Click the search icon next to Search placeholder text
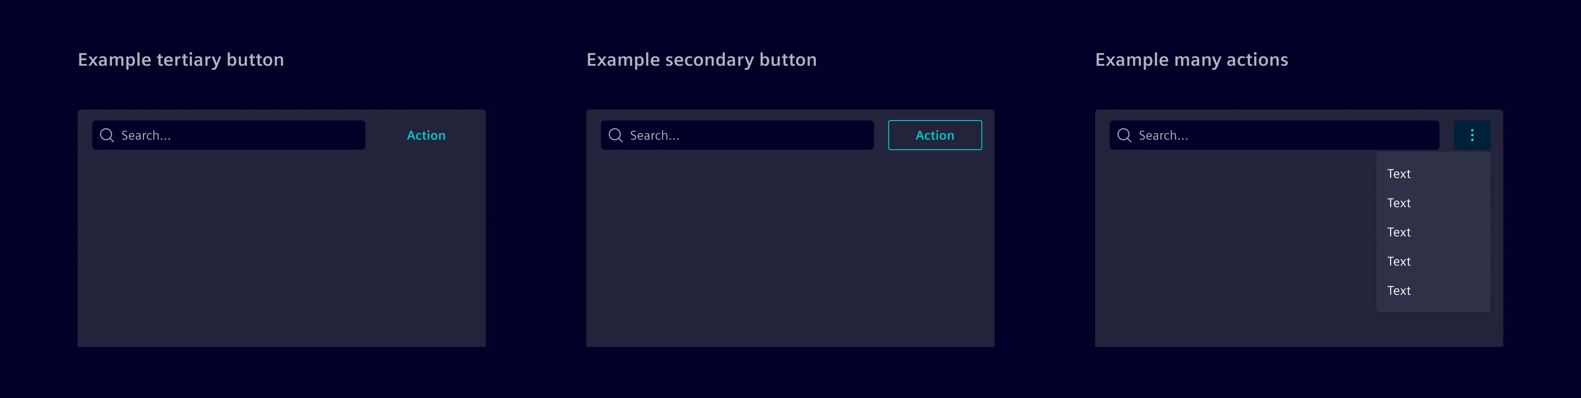 click(x=107, y=135)
